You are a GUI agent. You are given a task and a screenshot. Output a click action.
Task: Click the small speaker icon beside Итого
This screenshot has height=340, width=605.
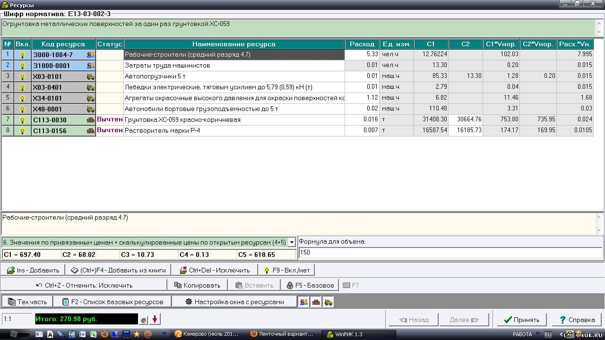point(143,320)
